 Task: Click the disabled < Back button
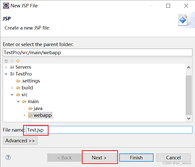pos(64,158)
